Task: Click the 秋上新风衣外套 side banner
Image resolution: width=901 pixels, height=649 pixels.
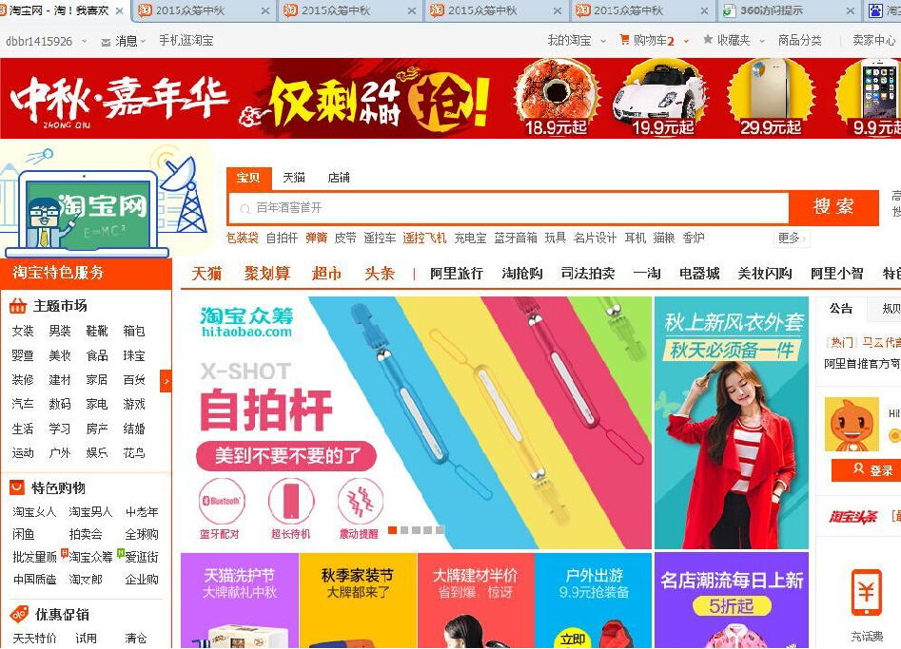Action: (x=731, y=423)
